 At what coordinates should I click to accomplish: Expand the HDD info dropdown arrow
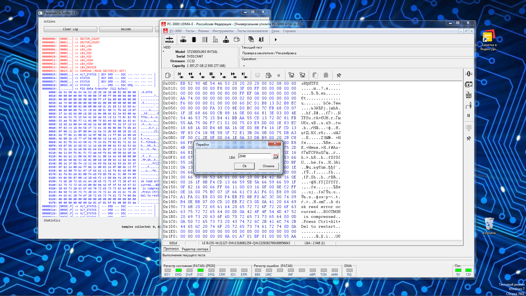[x=164, y=52]
